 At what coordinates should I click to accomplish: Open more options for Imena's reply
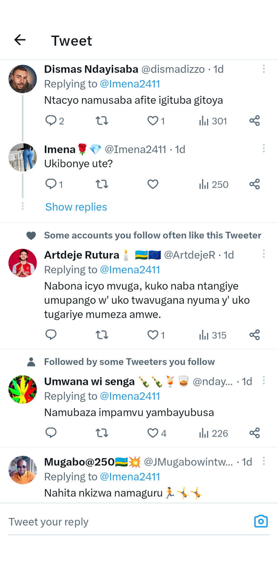[x=264, y=148]
